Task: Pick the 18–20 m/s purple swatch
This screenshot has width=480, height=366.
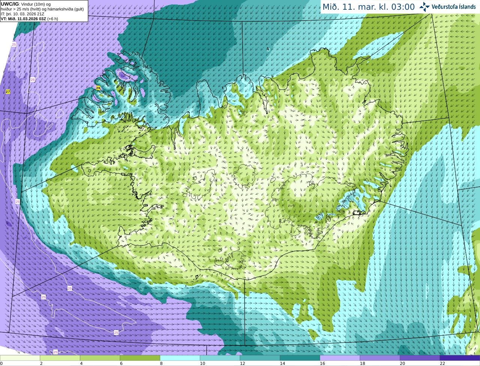Action: click(x=380, y=358)
